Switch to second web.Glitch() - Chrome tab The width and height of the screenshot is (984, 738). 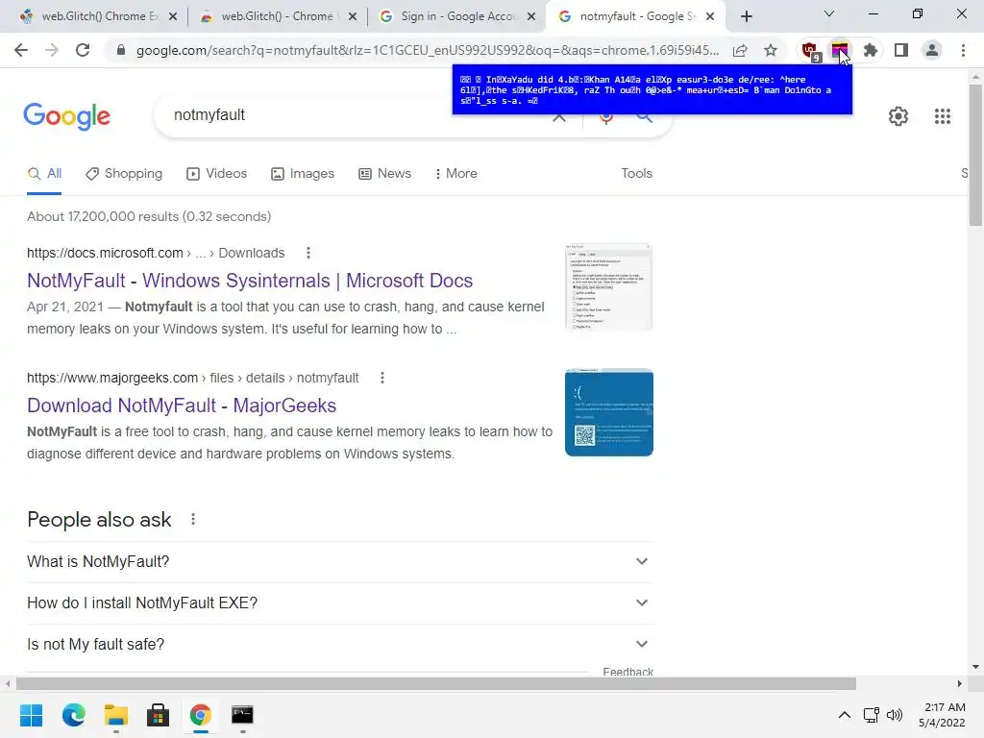pos(277,17)
